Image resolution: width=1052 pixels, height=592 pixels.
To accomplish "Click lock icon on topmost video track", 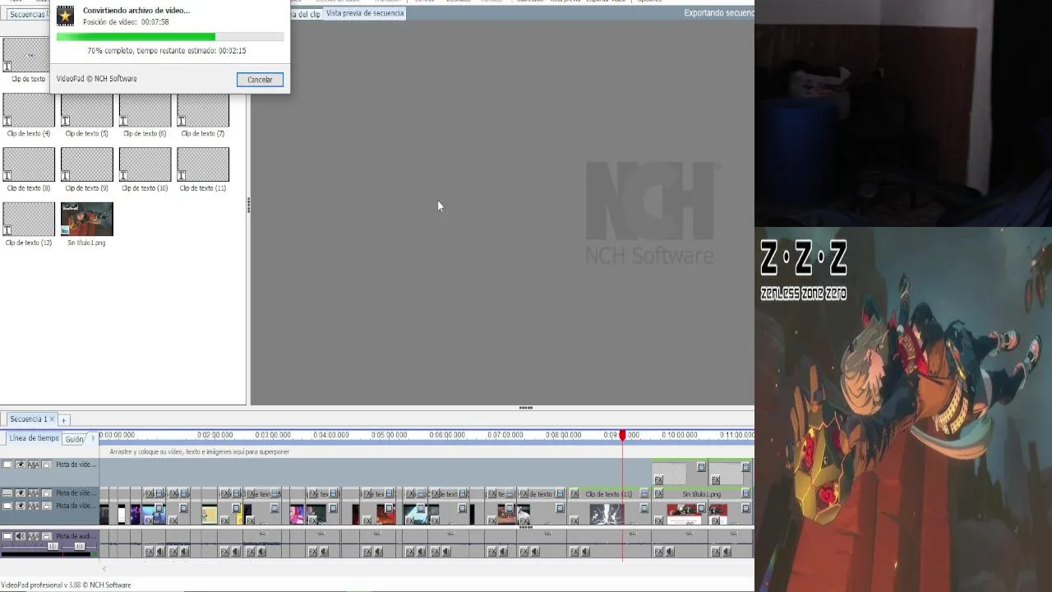I will point(46,465).
